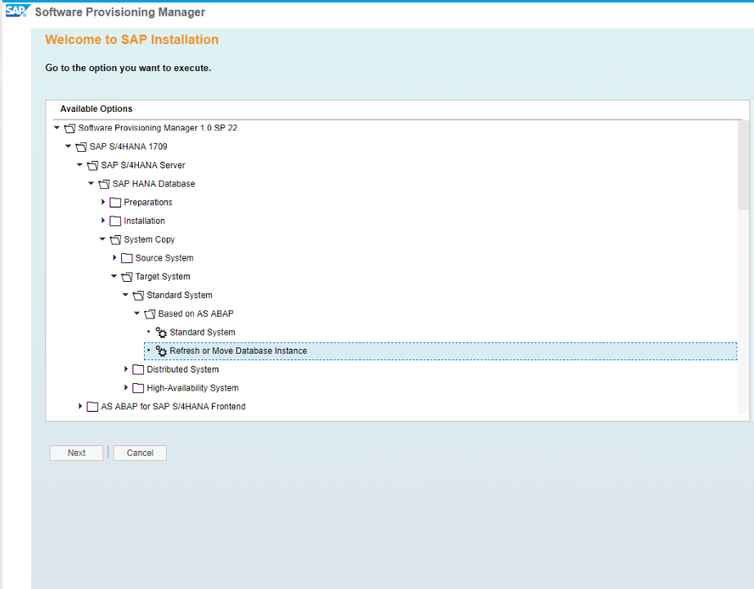Click the box icon next to High-Availability System
The image size is (754, 589).
(x=138, y=387)
